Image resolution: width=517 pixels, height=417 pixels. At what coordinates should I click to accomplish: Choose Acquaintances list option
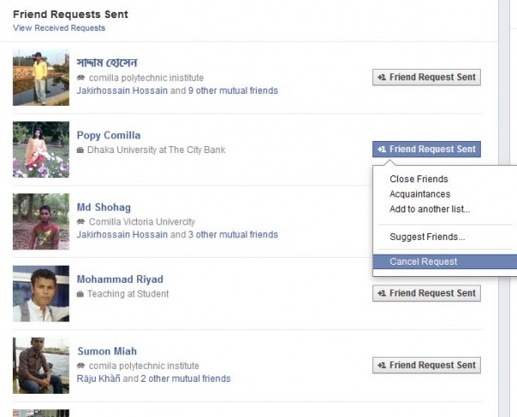point(420,194)
